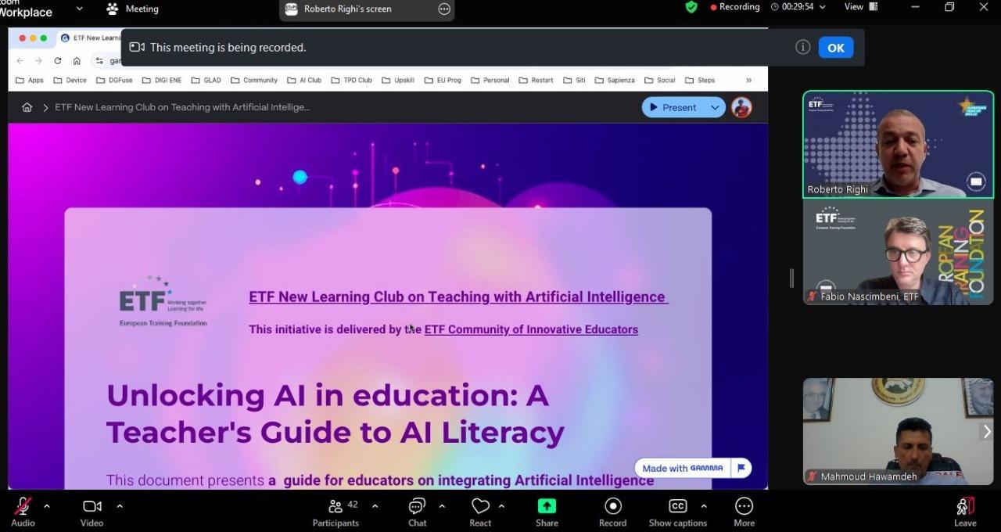Screen dimensions: 1001x532
Task: Click the ETF New Learning browser tab
Action: pos(90,38)
